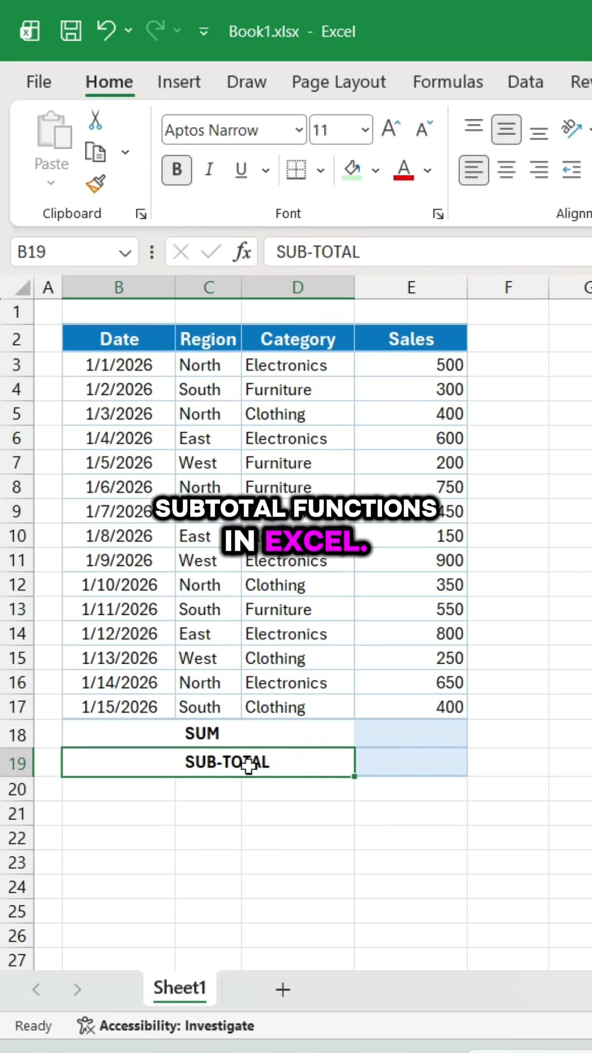Open the Sheet1 tab

(180, 988)
